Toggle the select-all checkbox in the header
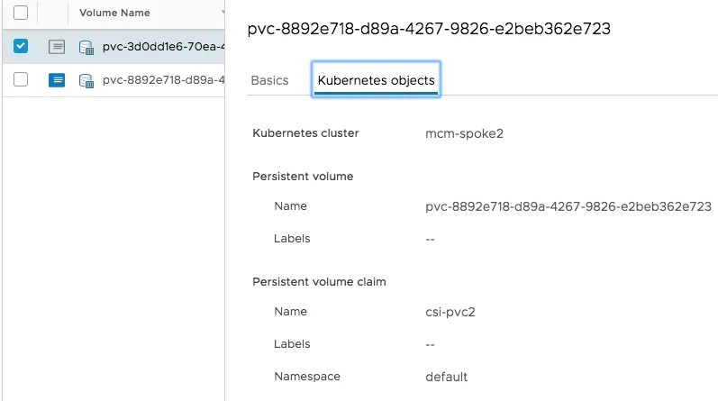718x401 pixels. [x=22, y=13]
